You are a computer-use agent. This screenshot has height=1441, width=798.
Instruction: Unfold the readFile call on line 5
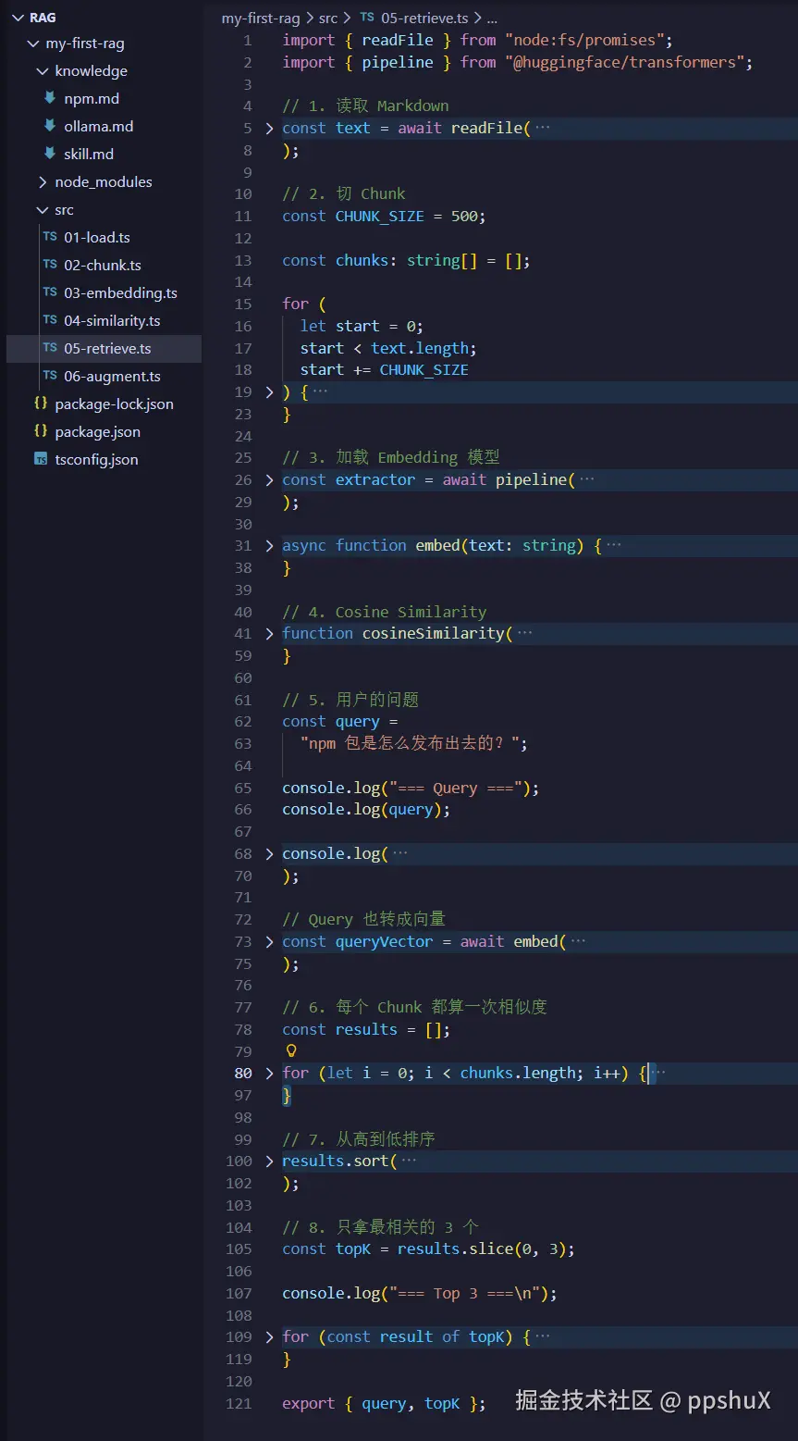[269, 129]
